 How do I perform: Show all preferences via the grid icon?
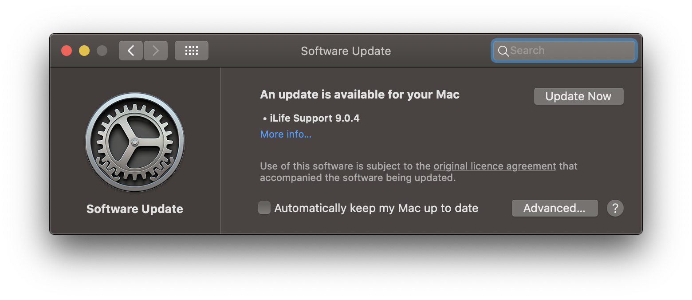[191, 51]
